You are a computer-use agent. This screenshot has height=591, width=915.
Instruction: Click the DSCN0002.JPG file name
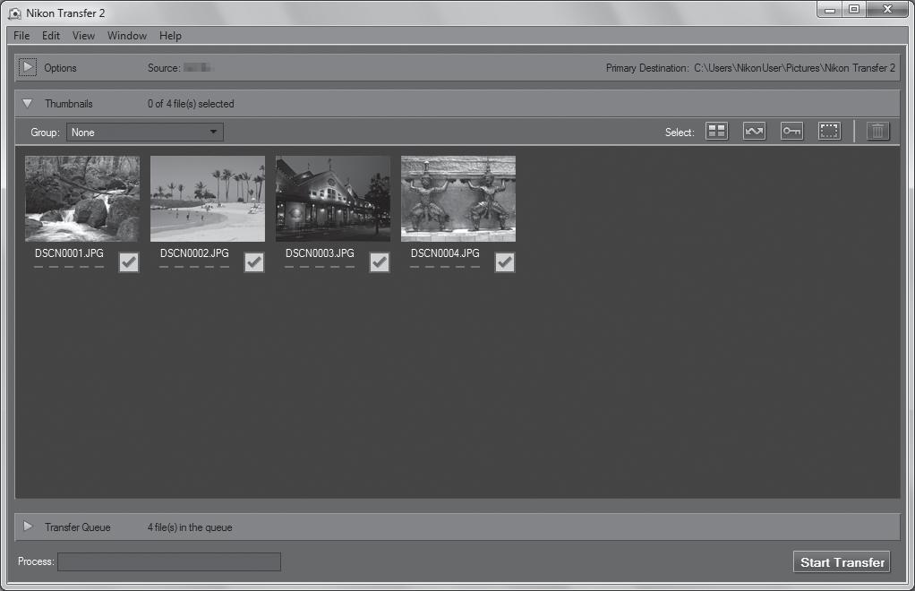click(x=194, y=253)
